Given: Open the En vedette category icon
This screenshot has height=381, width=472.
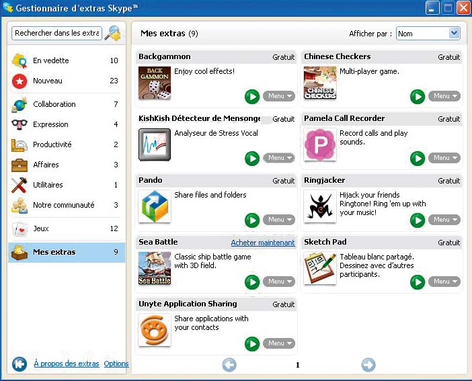Looking at the screenshot, I should (x=19, y=60).
